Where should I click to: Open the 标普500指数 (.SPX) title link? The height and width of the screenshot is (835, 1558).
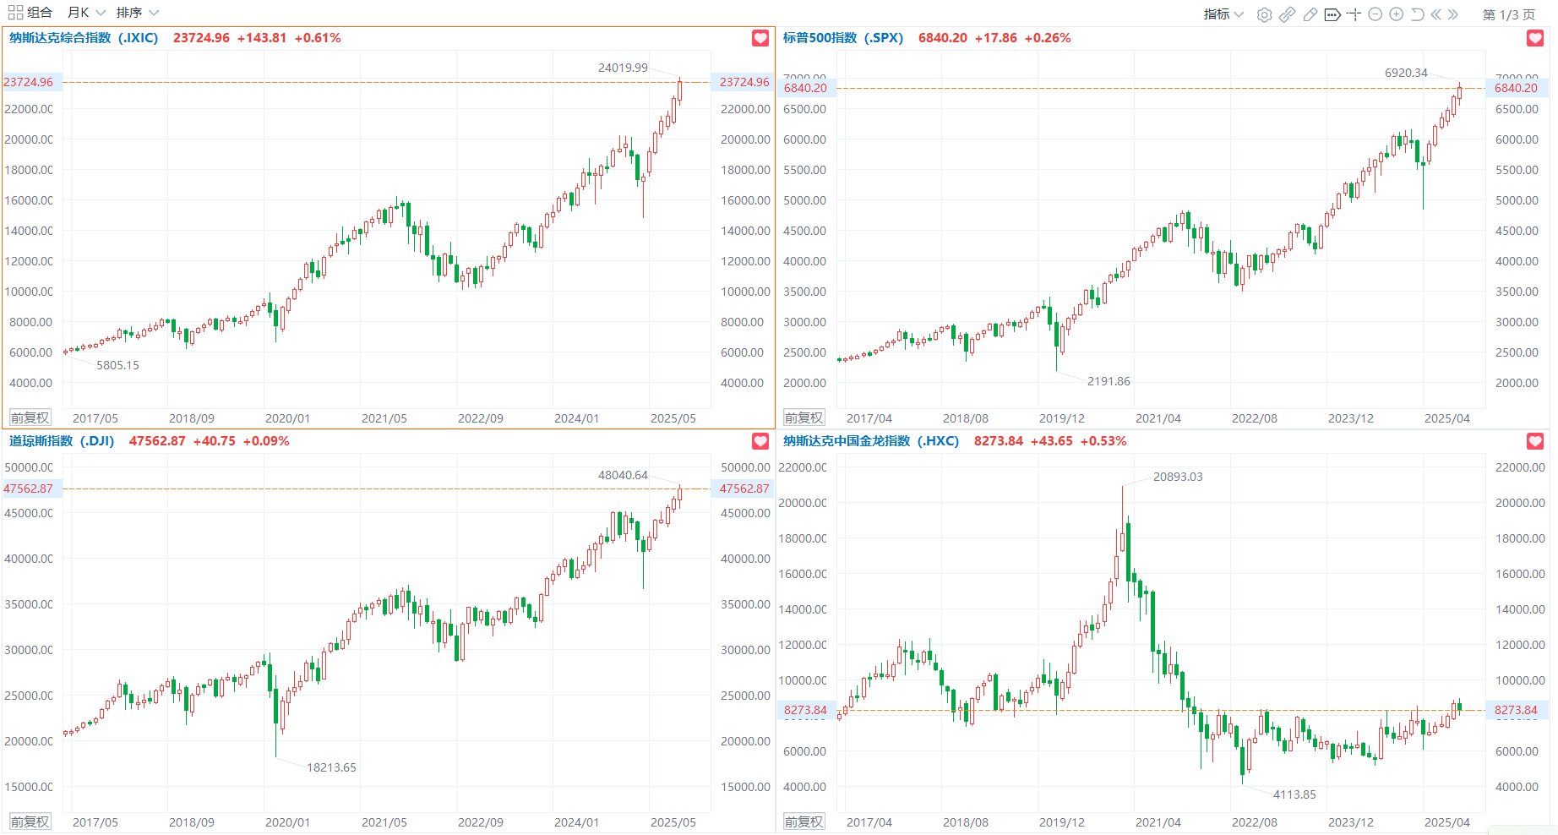[x=842, y=38]
